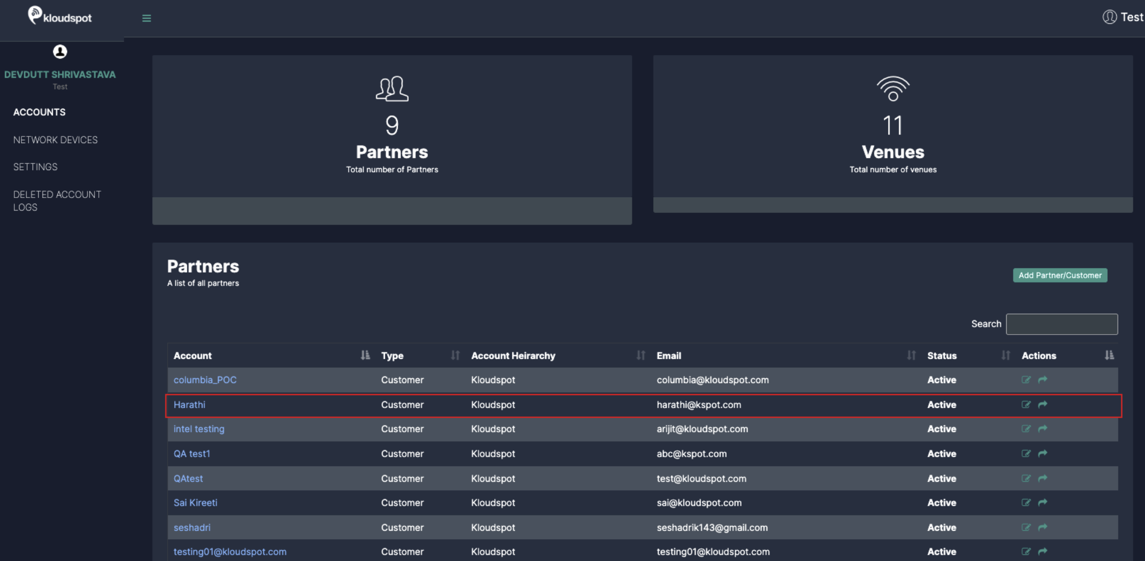Edit the intel testing account
The height and width of the screenshot is (561, 1145).
[1026, 429]
